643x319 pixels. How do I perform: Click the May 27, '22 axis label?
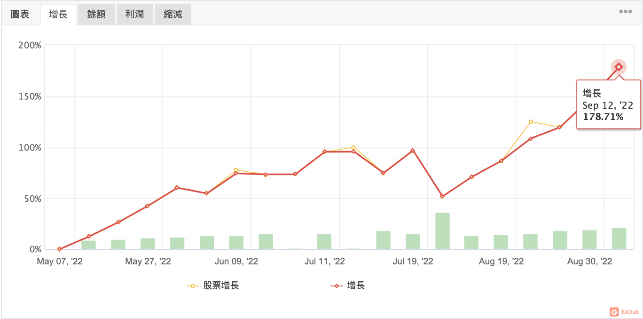click(x=148, y=261)
